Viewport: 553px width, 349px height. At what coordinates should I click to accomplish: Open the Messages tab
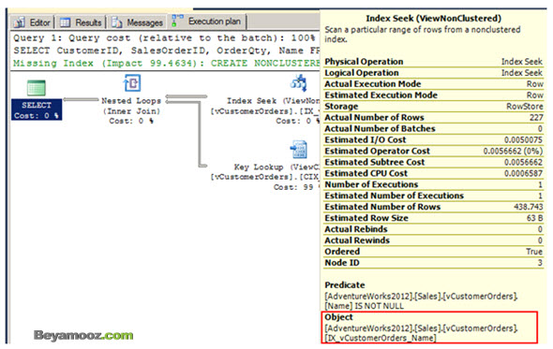138,22
